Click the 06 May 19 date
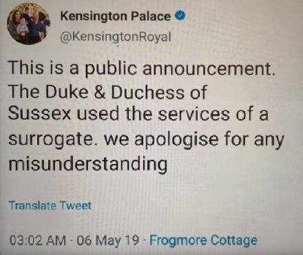 tap(108, 241)
